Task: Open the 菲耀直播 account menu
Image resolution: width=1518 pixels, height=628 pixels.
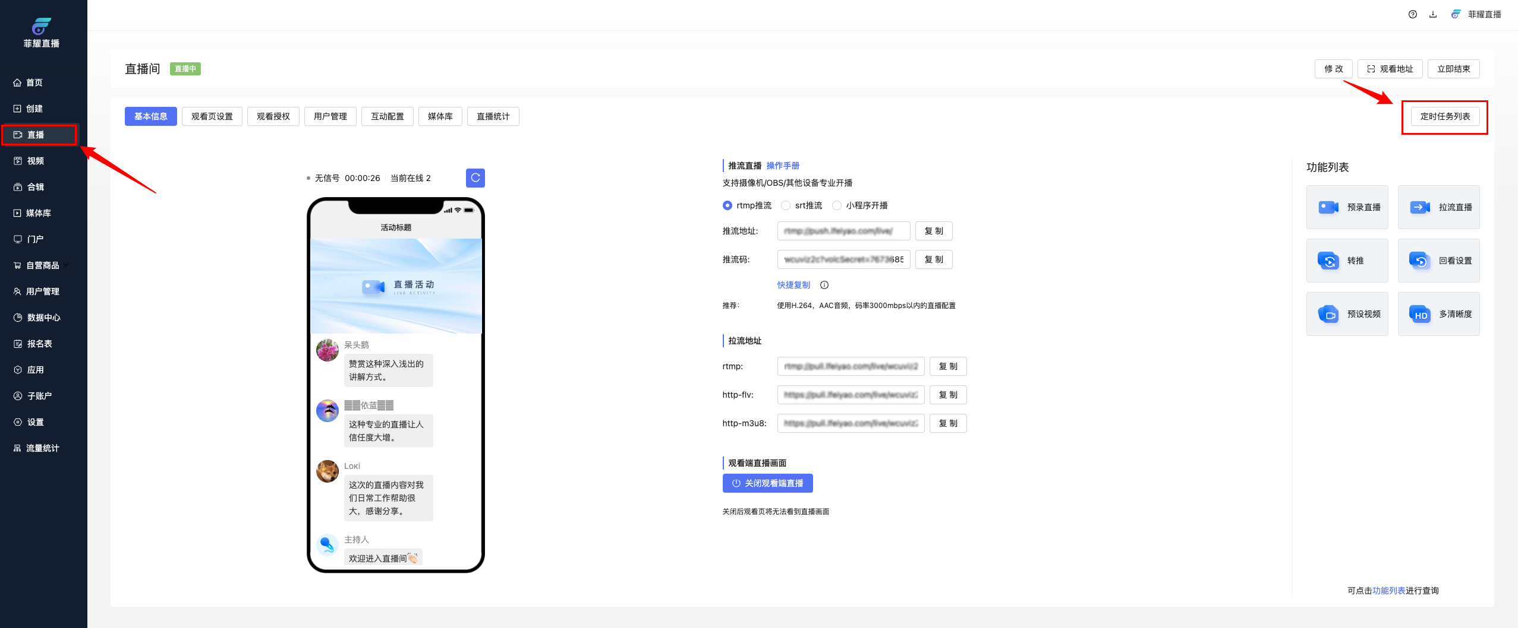Action: 1476,14
